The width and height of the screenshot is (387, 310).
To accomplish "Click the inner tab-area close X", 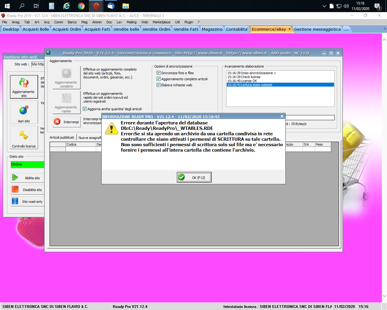I will [385, 29].
